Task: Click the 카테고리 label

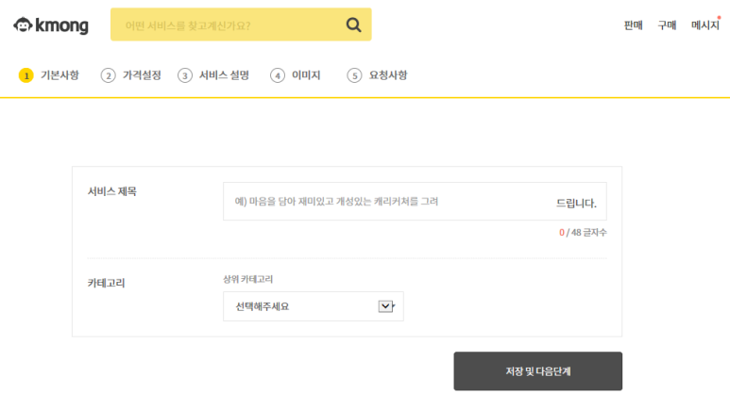Action: coord(106,283)
